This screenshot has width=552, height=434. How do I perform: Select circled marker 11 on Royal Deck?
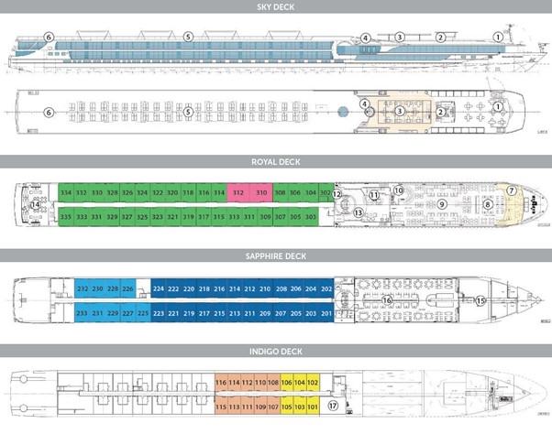tap(373, 195)
